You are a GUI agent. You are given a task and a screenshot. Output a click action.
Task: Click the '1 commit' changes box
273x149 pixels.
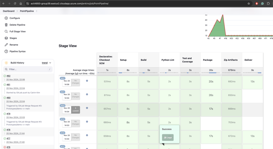click(76, 110)
